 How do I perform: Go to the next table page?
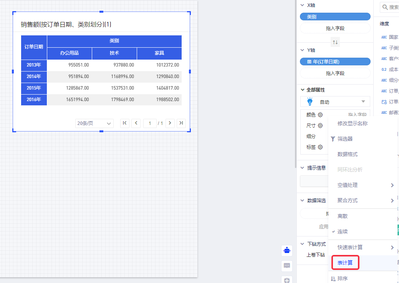click(x=170, y=123)
